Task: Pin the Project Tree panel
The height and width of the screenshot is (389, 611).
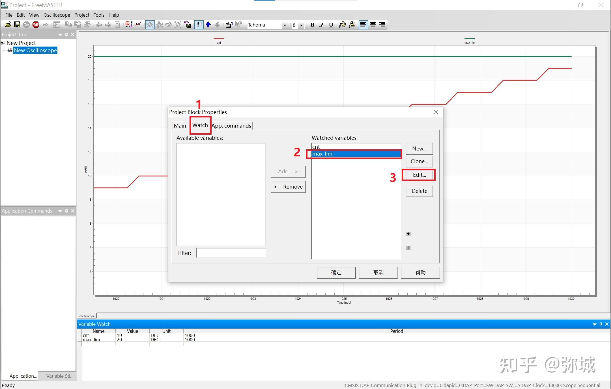Action: point(66,34)
